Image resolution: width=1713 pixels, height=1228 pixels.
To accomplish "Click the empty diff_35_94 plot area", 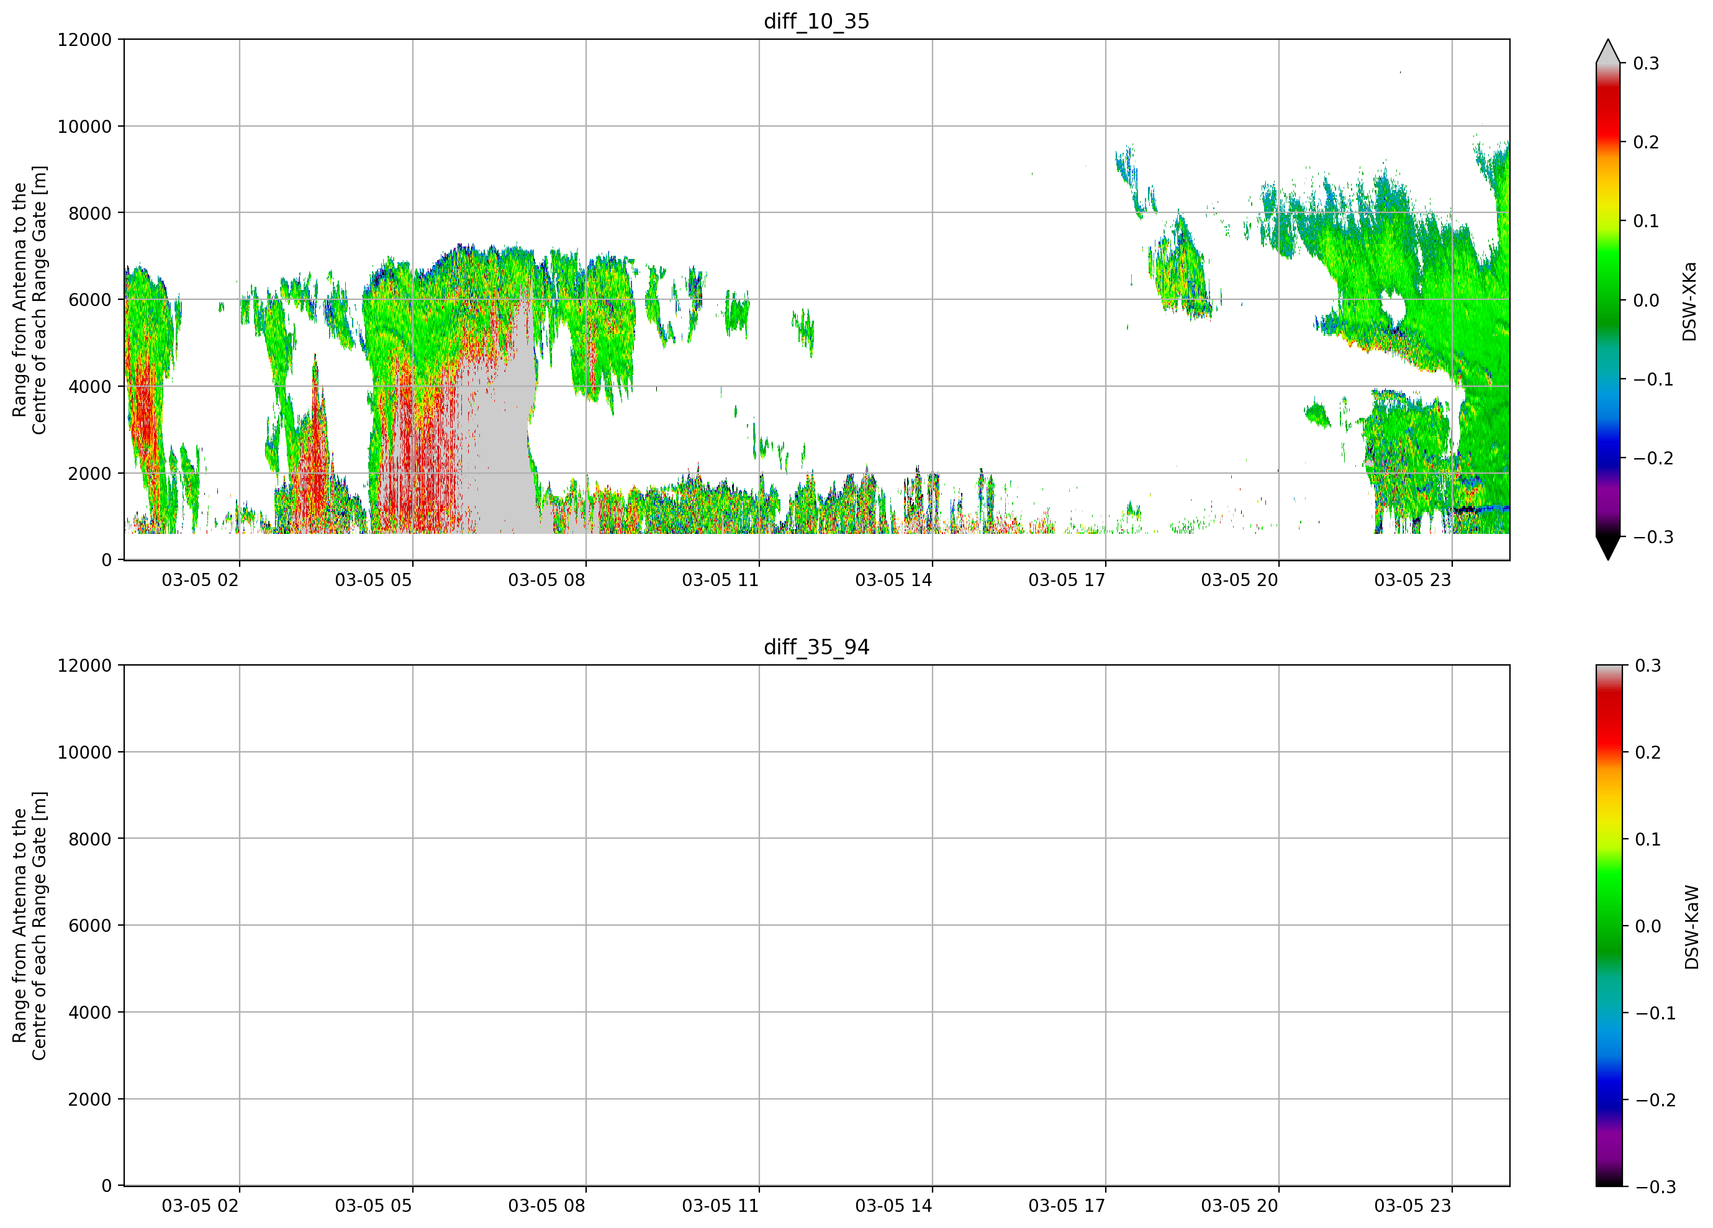I will click(816, 926).
